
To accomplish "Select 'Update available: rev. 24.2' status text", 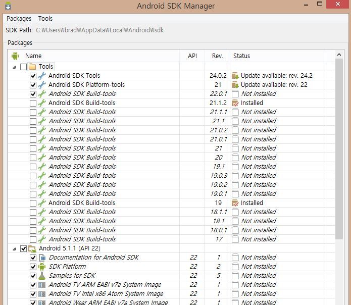I will coord(276,76).
